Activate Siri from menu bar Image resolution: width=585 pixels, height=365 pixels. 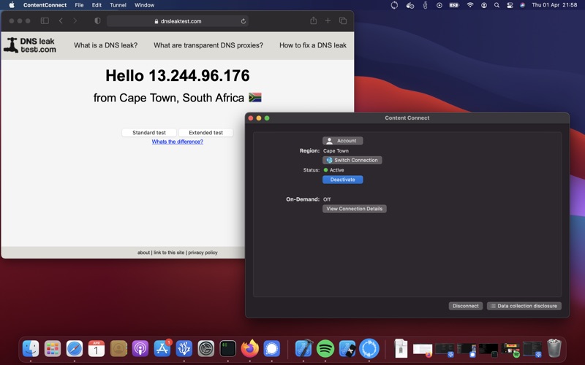(522, 5)
